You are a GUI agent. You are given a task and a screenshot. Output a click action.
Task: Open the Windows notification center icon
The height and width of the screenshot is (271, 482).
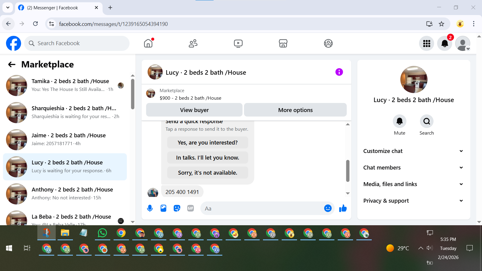469,248
